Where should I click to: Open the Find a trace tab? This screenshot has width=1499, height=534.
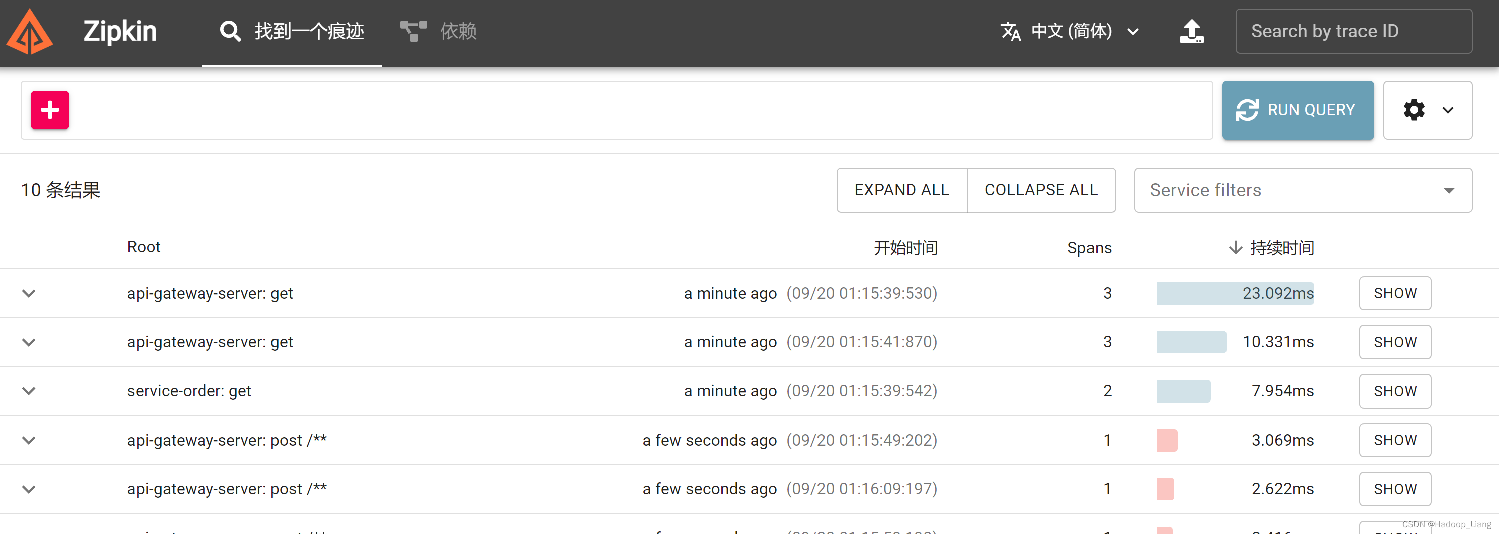(x=292, y=31)
